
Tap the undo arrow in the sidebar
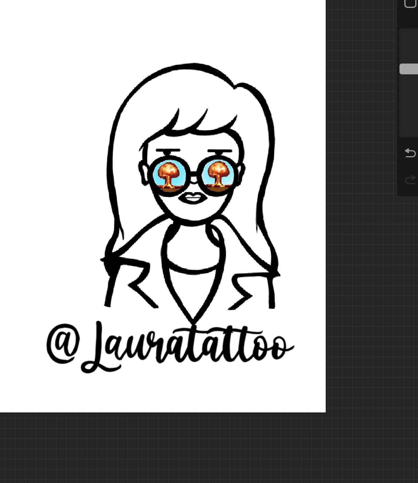tap(410, 153)
